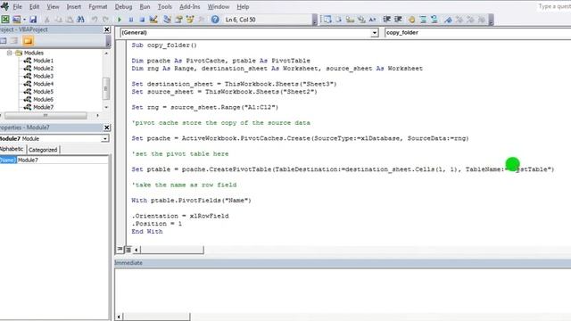Collapse the Modules folder in project tree

(x=10, y=53)
